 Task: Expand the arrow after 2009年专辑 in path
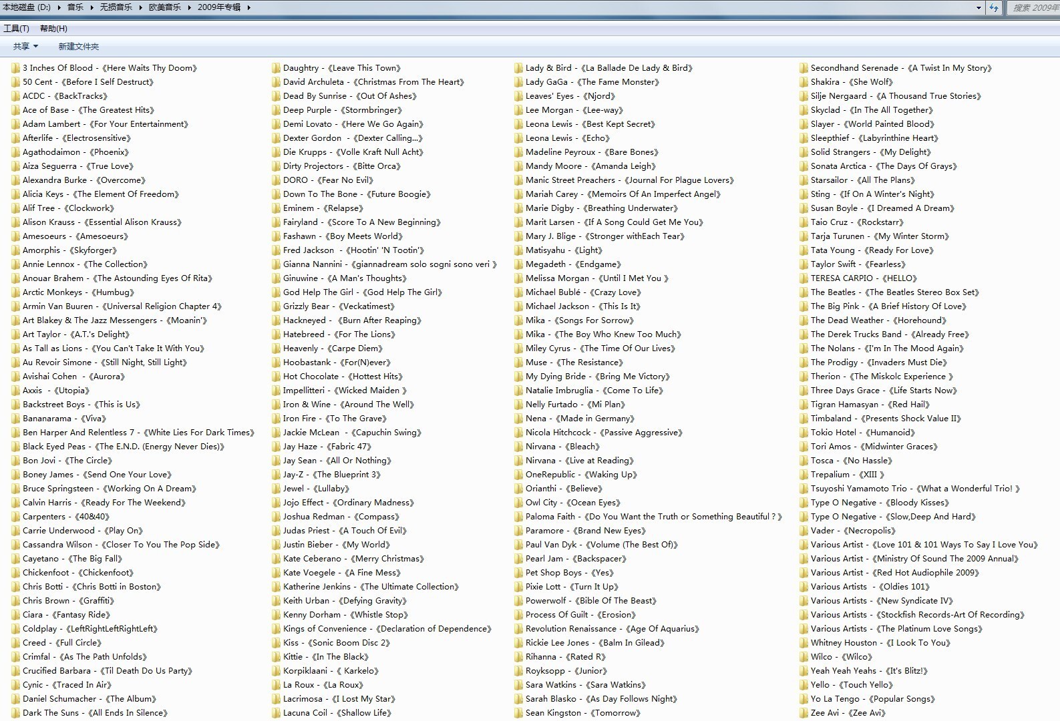click(249, 8)
